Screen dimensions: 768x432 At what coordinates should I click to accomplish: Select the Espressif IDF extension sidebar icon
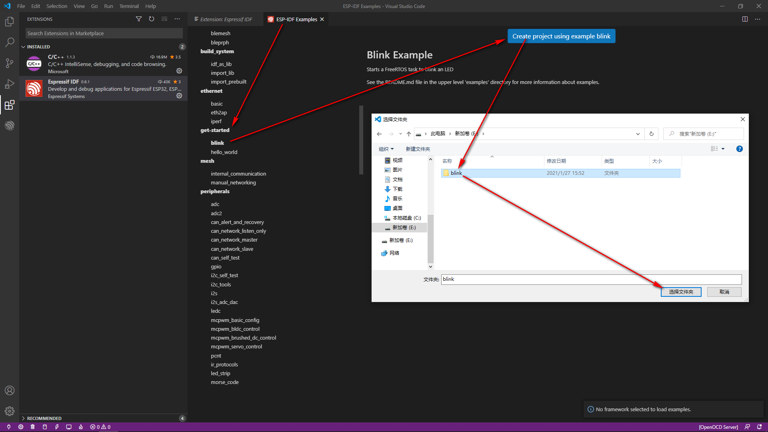10,125
